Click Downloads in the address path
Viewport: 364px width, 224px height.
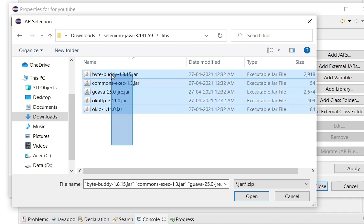83,36
